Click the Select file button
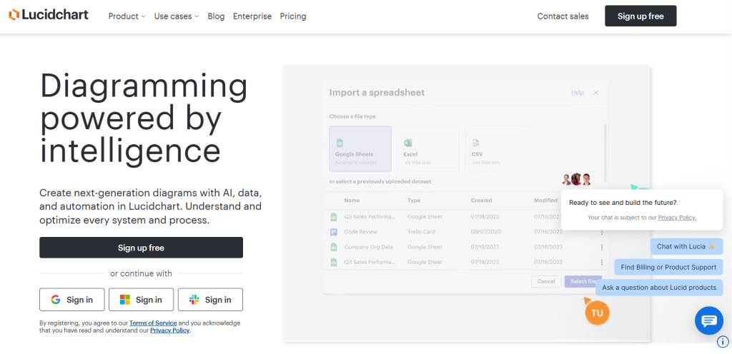732x354 pixels. pyautogui.click(x=582, y=281)
